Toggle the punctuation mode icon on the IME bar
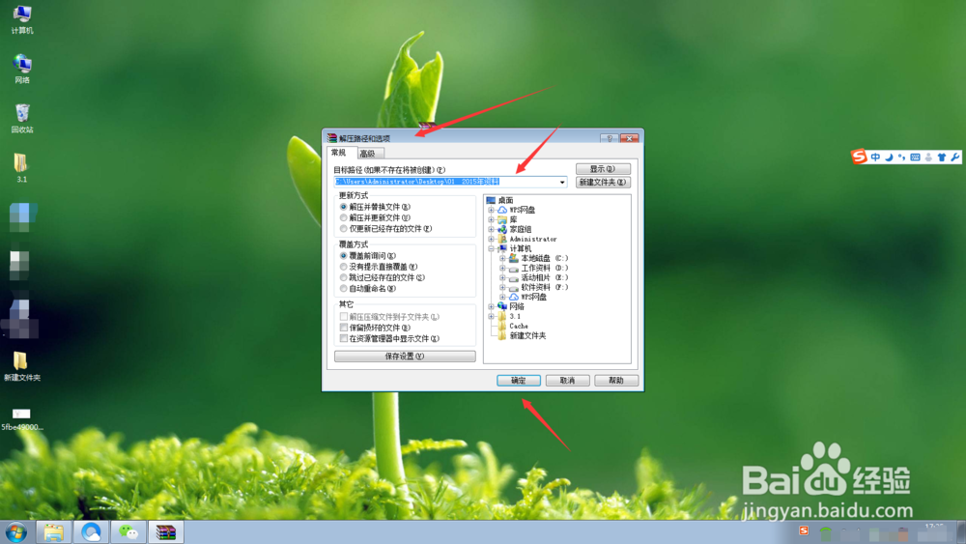Viewport: 966px width, 544px height. (x=901, y=157)
